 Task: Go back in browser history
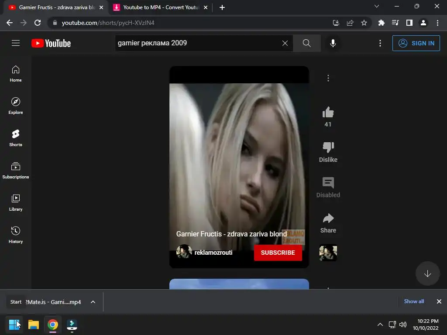tap(10, 23)
